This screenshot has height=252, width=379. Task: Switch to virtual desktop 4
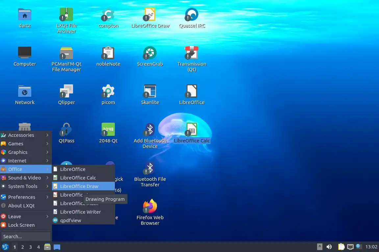click(38, 247)
